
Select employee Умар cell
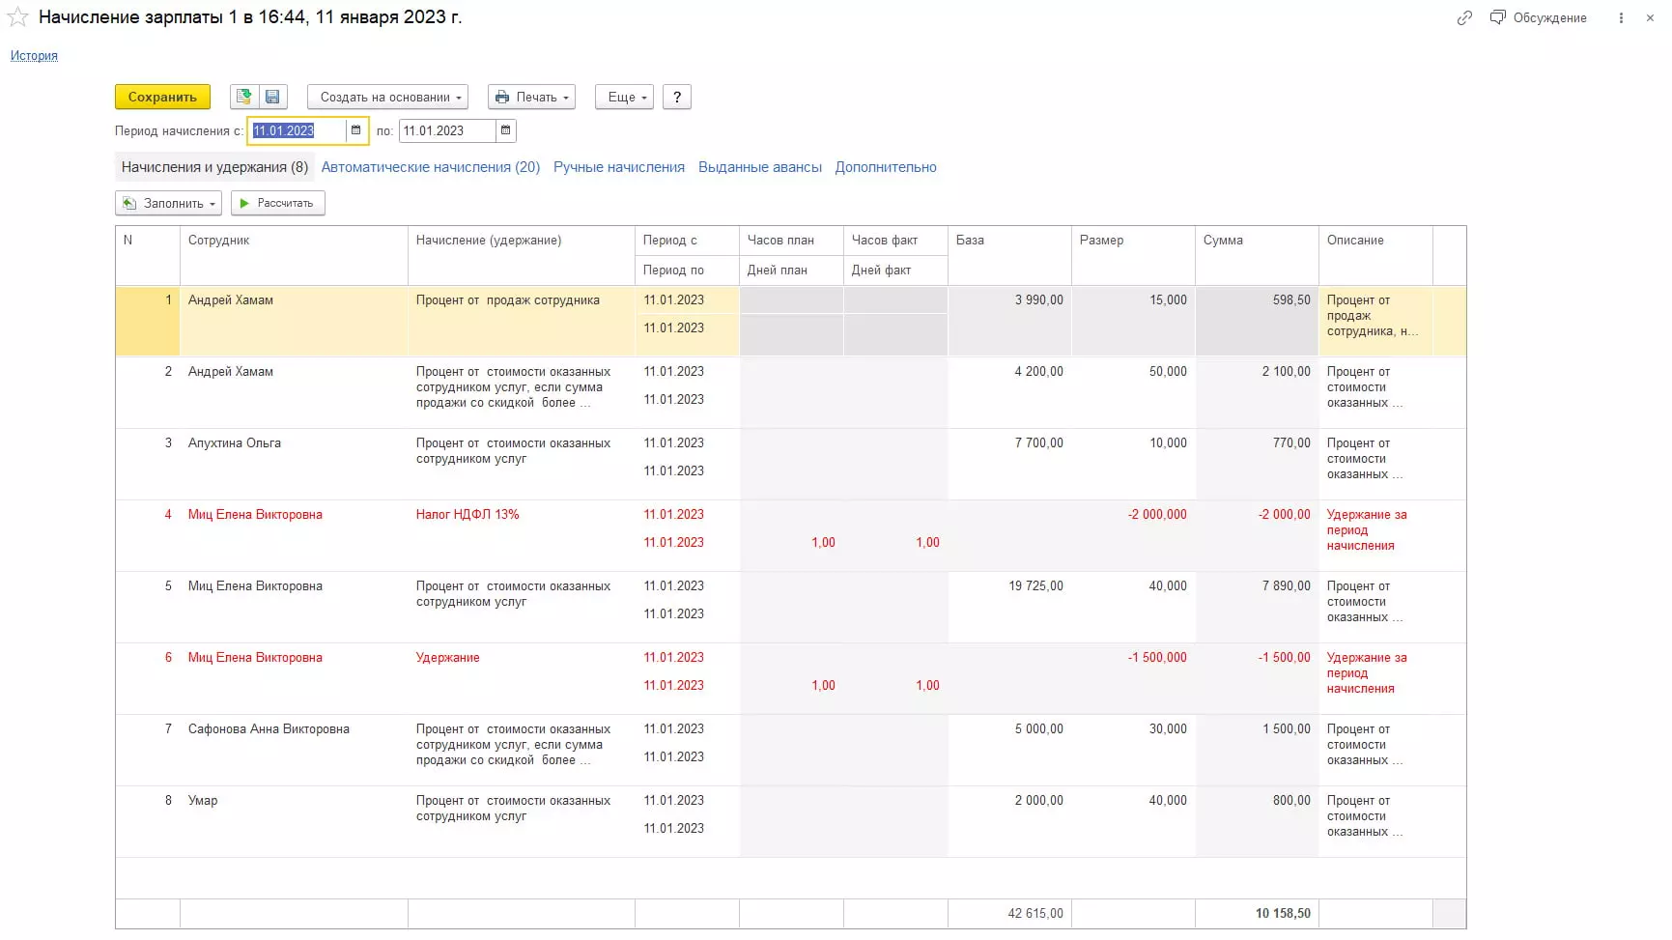coord(294,821)
